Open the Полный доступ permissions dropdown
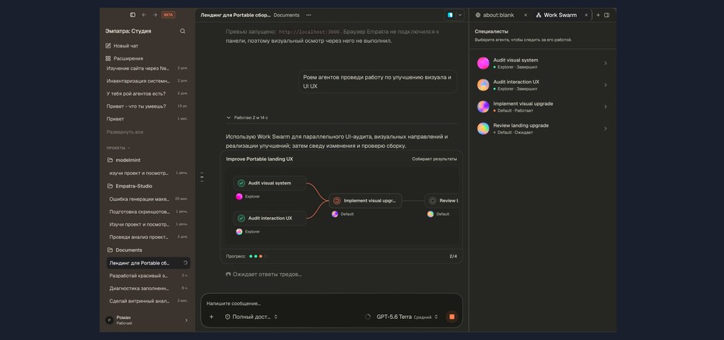 coord(251,317)
